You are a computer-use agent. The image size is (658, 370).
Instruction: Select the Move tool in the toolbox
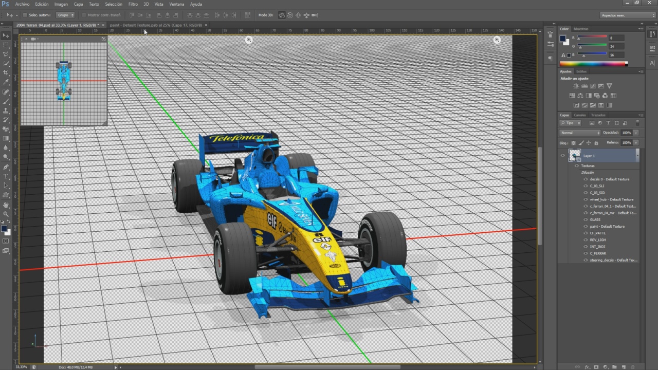point(6,35)
